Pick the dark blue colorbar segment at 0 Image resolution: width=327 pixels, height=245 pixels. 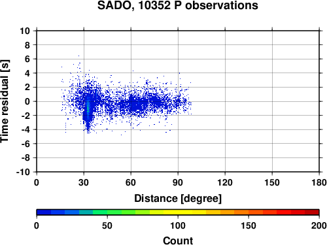[44, 212]
